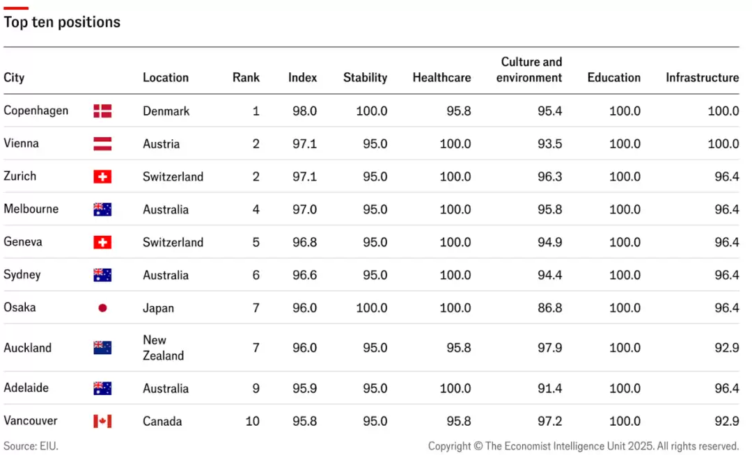Click the Swiss flag in the Geneva row
This screenshot has width=752, height=455.
tap(102, 242)
